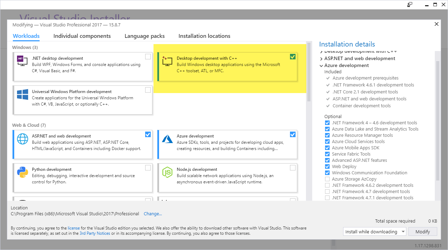Click the feedback icon in the title bar
448x250 pixels.
[x=410, y=5]
